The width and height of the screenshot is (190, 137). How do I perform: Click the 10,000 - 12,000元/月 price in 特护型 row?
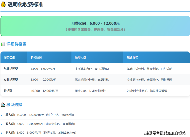[x=44, y=91]
